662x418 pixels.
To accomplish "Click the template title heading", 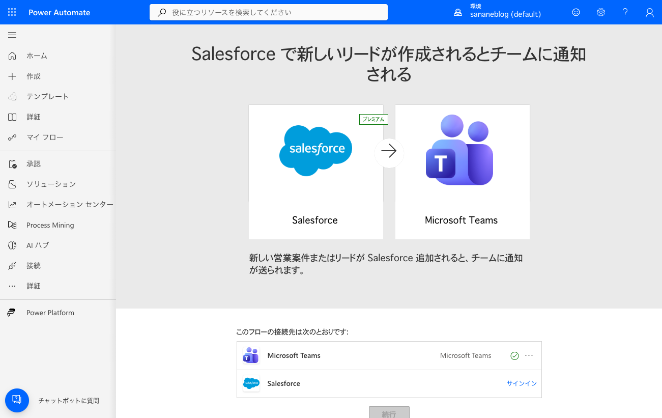I will tap(389, 64).
